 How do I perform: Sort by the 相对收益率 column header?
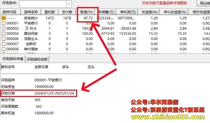click(201, 12)
